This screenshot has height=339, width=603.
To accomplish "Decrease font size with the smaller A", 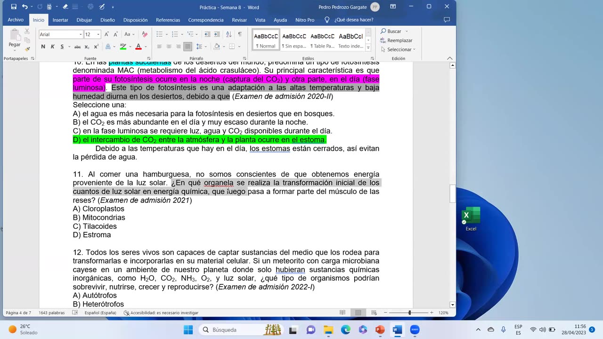I will (x=115, y=34).
